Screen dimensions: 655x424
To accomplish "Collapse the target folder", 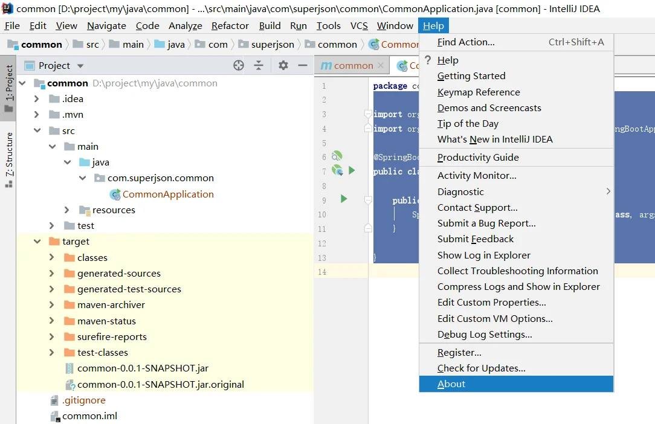I will (x=37, y=242).
